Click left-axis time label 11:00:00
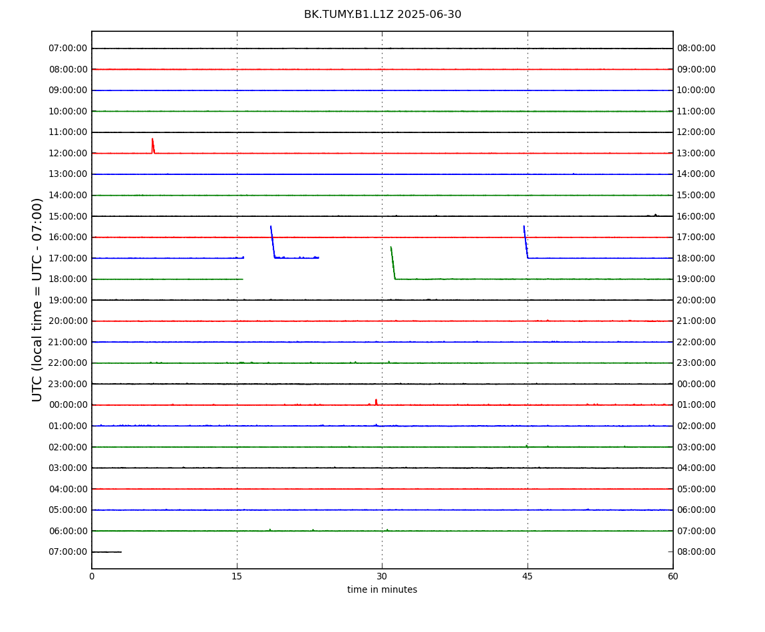This screenshot has height=632, width=765. [x=69, y=132]
